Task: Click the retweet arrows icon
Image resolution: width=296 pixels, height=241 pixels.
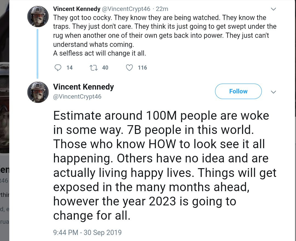Action: point(94,68)
